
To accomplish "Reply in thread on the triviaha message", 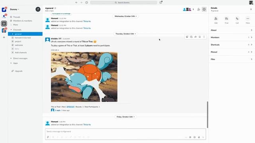I will coord(191,37).
